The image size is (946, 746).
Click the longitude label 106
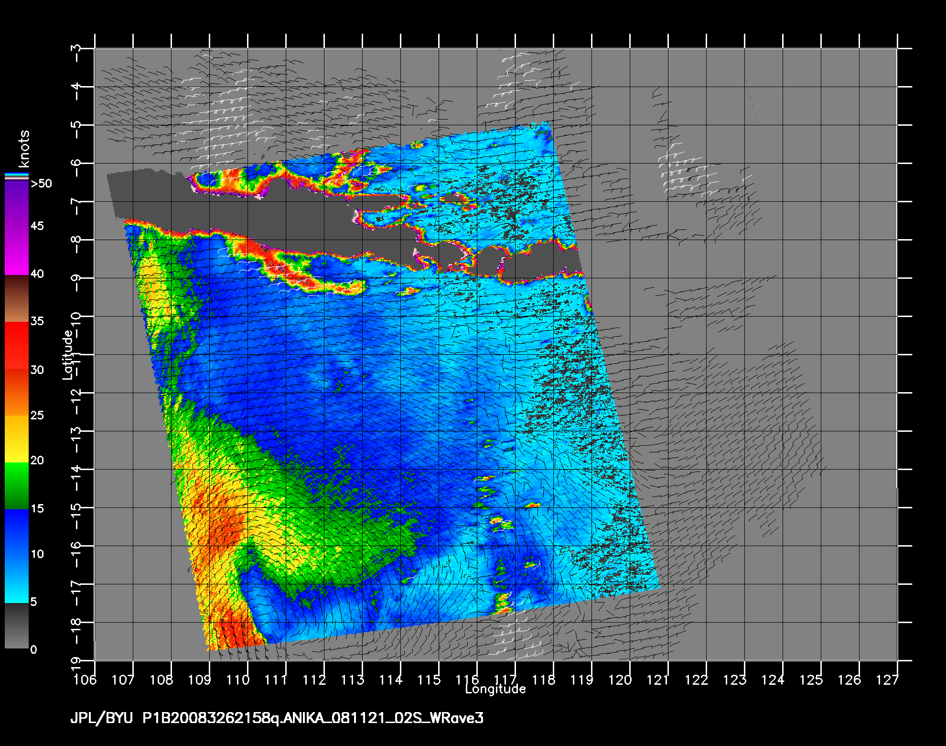(x=85, y=680)
